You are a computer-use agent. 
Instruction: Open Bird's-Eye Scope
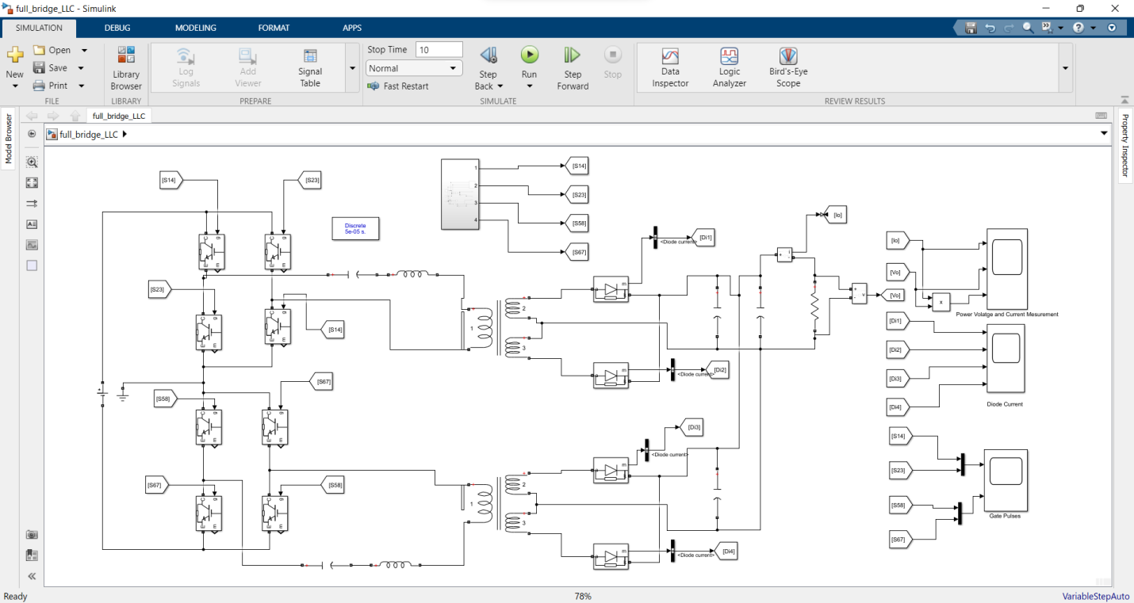coord(787,67)
